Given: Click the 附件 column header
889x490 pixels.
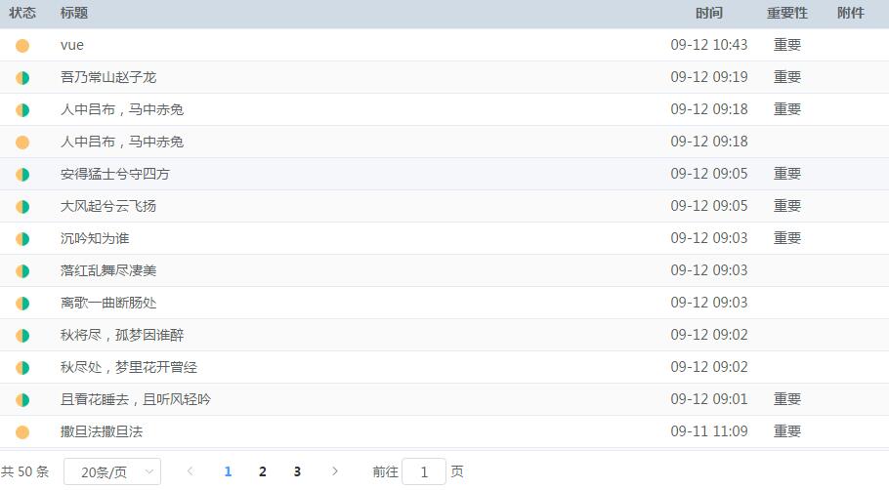Looking at the screenshot, I should pyautogui.click(x=851, y=13).
